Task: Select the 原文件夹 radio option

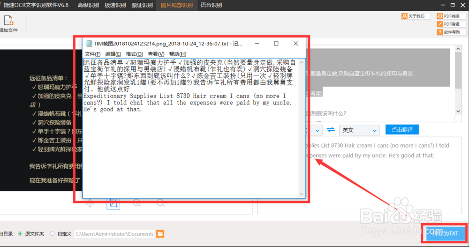Action: [x=20, y=234]
